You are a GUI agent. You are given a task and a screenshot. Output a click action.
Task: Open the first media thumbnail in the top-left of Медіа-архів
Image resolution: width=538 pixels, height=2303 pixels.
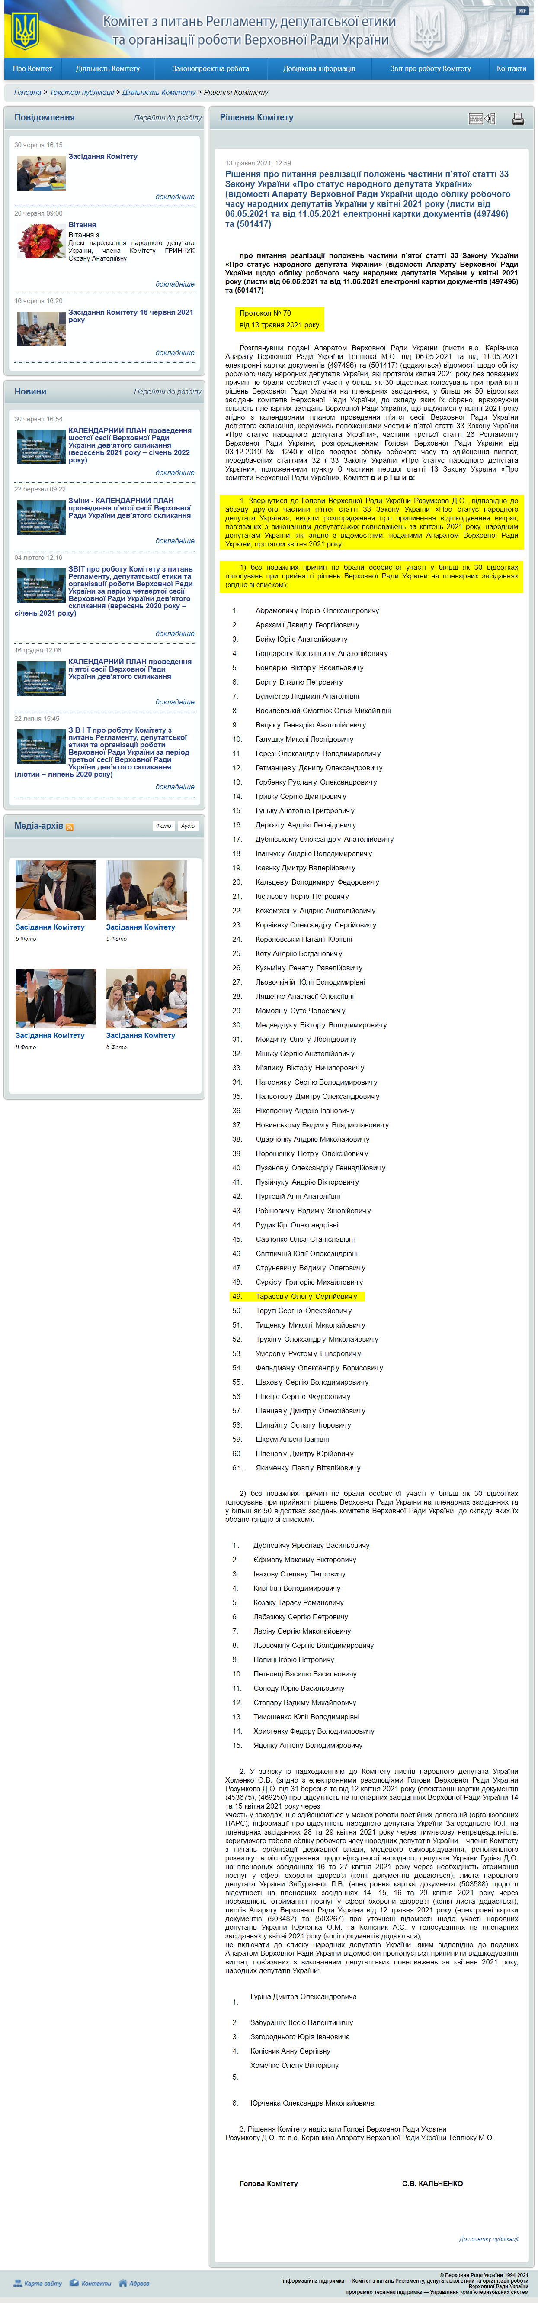click(x=55, y=891)
